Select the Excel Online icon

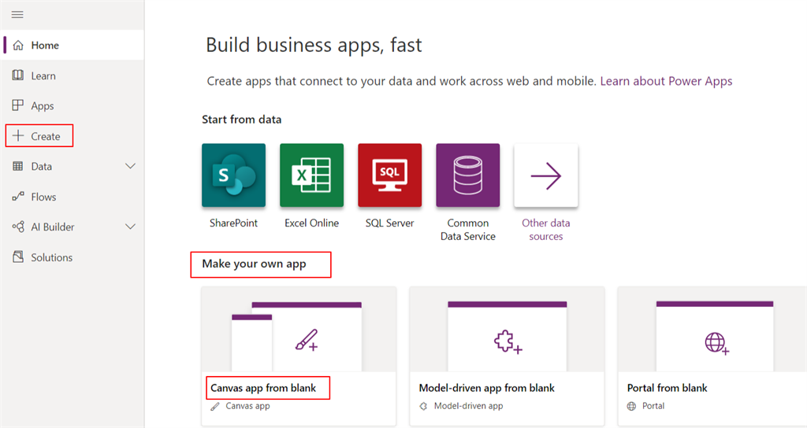coord(311,175)
